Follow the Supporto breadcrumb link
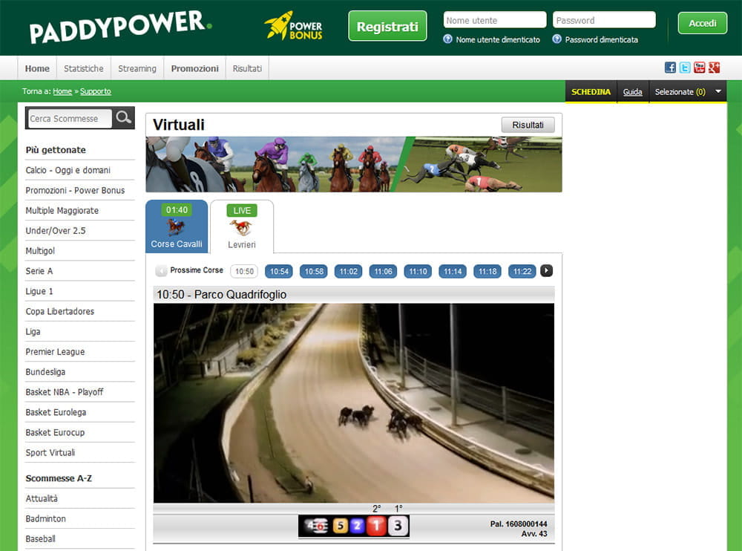The width and height of the screenshot is (742, 551). [95, 91]
